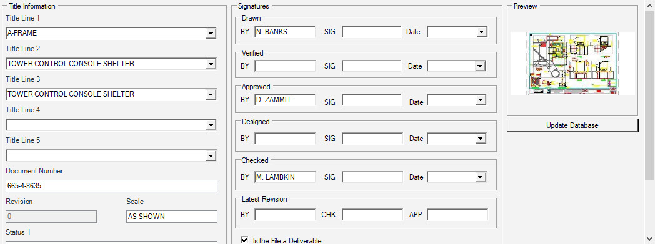Viewport: 655px width, 244px height.
Task: Open the Title Line 1 dropdown arrow
Action: click(211, 33)
